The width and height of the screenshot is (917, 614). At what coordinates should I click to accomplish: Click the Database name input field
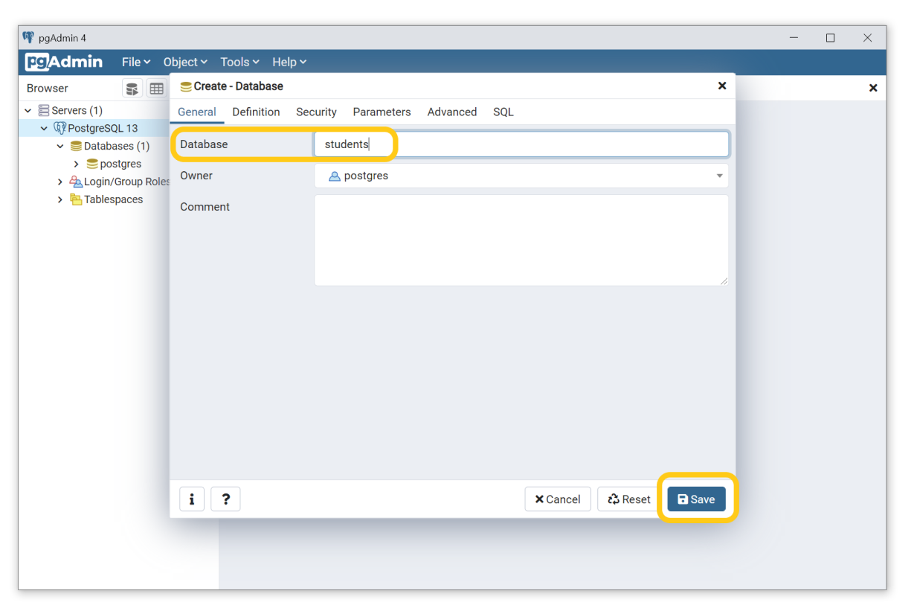click(521, 144)
